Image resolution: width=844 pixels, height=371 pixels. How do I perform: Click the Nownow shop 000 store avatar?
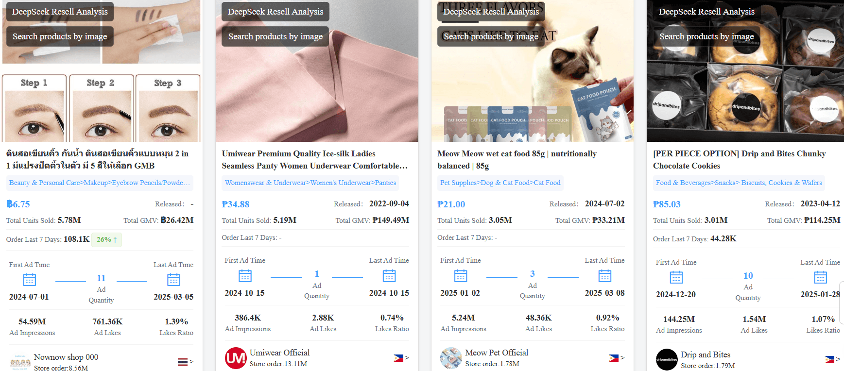click(20, 362)
